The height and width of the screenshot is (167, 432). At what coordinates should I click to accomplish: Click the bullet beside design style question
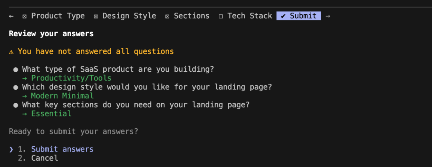(x=16, y=87)
